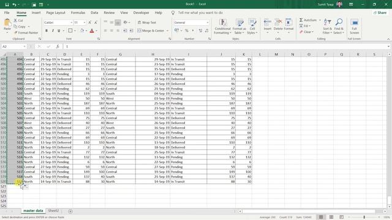Click the Orientation text-angle icon

click(125, 23)
